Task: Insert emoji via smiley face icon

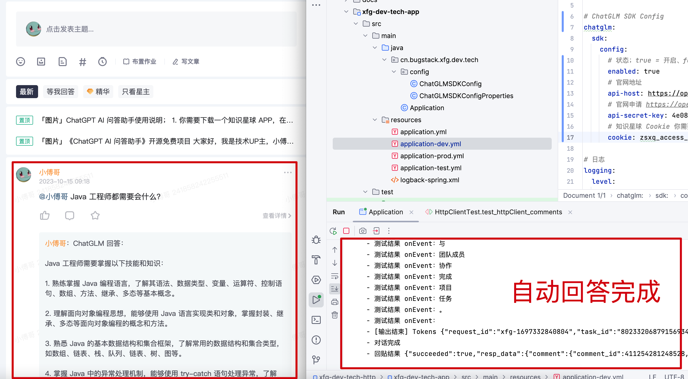Action: coord(21,62)
